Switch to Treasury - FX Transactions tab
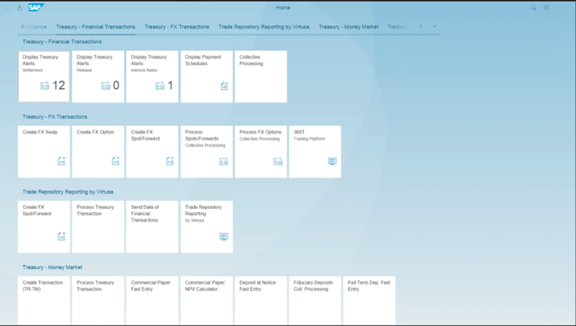This screenshot has height=326, width=576. 176,27
